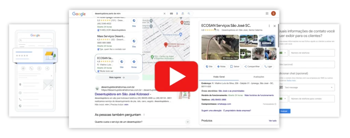Click the Google logo on the search page

pyautogui.click(x=79, y=14)
